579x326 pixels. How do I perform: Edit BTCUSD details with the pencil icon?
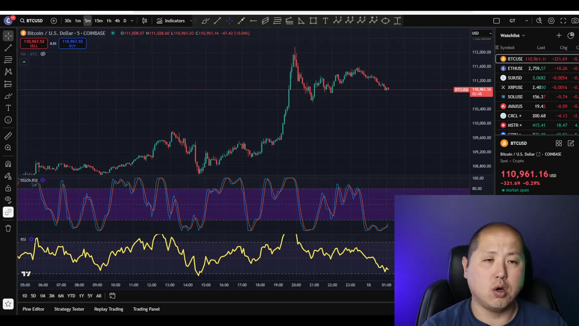point(571,143)
